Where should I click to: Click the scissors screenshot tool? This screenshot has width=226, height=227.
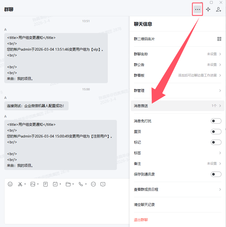pos(20,184)
